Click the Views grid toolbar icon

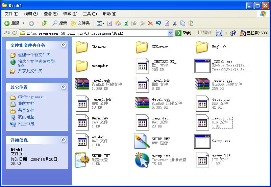[x=99, y=23]
